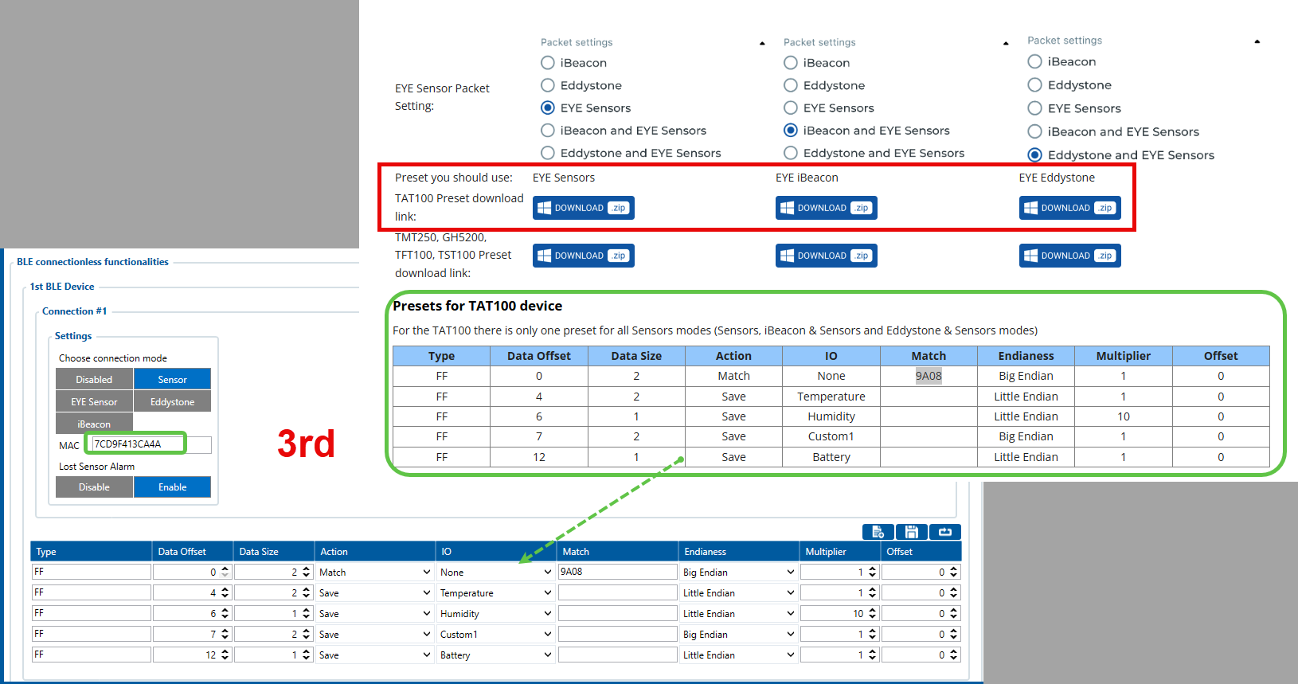Collapse the leftmost Packet settings panel arrow

pos(762,43)
